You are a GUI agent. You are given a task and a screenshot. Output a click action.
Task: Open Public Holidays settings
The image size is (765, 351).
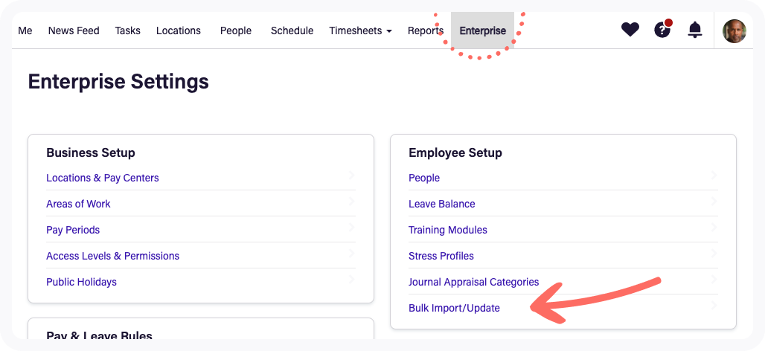[81, 282]
